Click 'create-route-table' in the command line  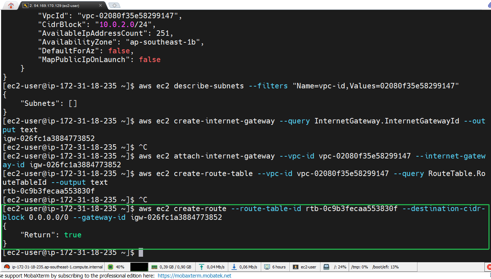click(213, 173)
